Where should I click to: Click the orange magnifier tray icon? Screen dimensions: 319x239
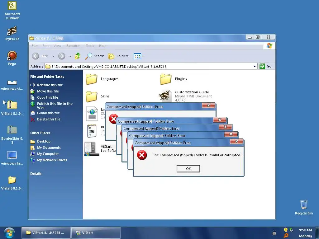(x=286, y=236)
